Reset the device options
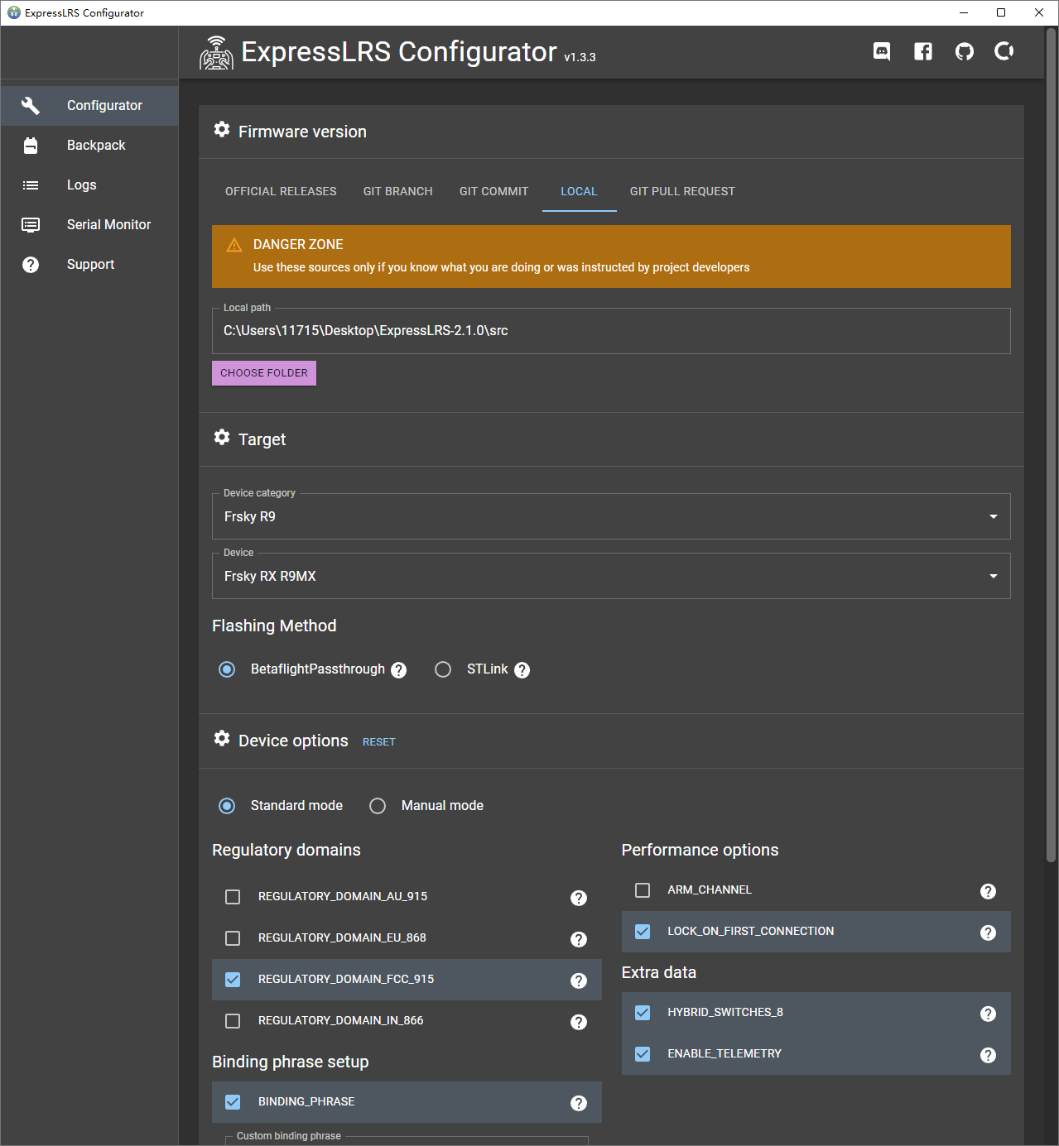1059x1146 pixels. pyautogui.click(x=379, y=742)
